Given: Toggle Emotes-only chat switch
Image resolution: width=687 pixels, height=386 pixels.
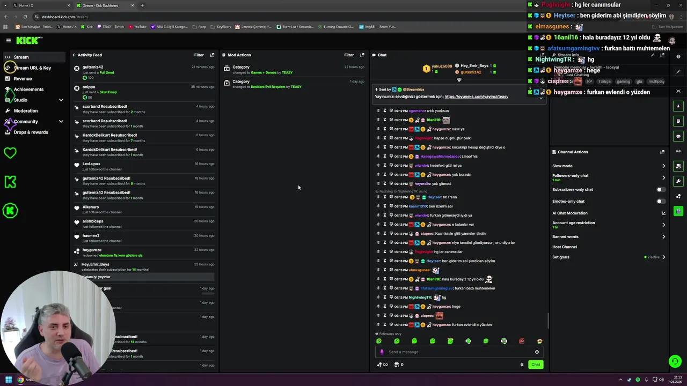Looking at the screenshot, I should 661,202.
